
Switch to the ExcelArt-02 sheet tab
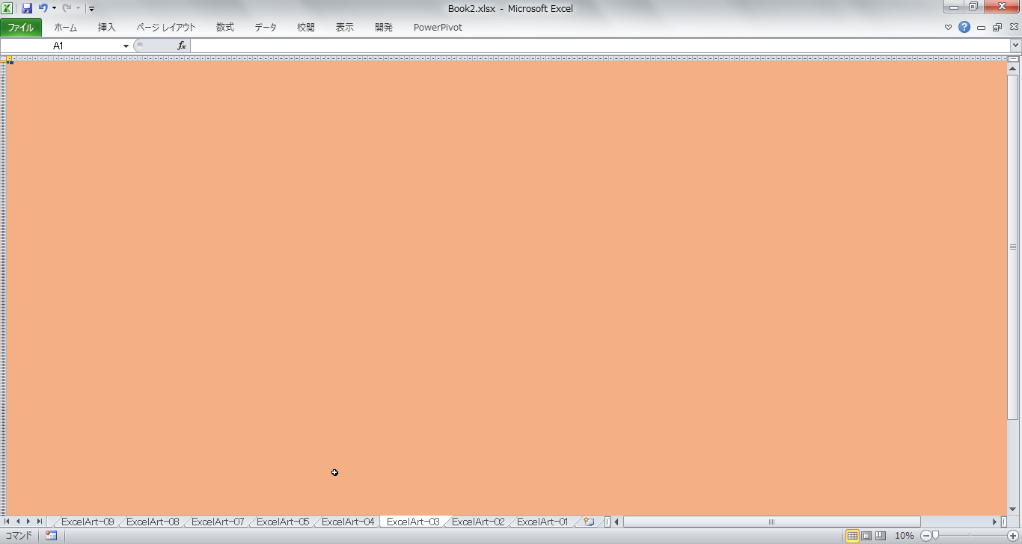(x=478, y=522)
